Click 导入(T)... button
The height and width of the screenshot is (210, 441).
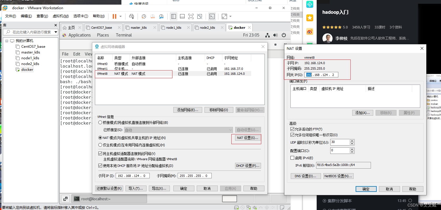click(136, 188)
